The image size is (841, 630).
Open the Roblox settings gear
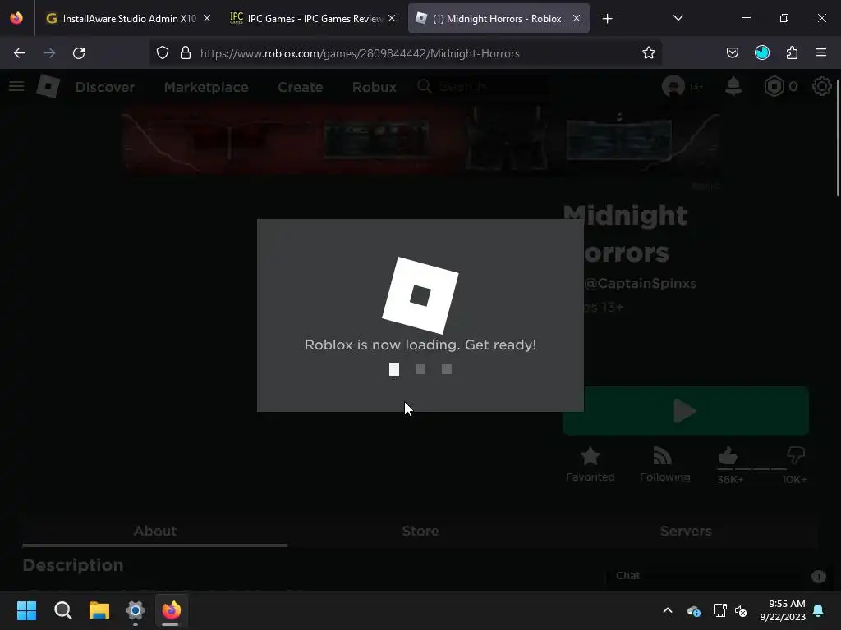[821, 86]
